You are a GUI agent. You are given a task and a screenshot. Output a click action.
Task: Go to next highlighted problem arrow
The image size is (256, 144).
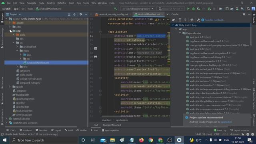168,20
